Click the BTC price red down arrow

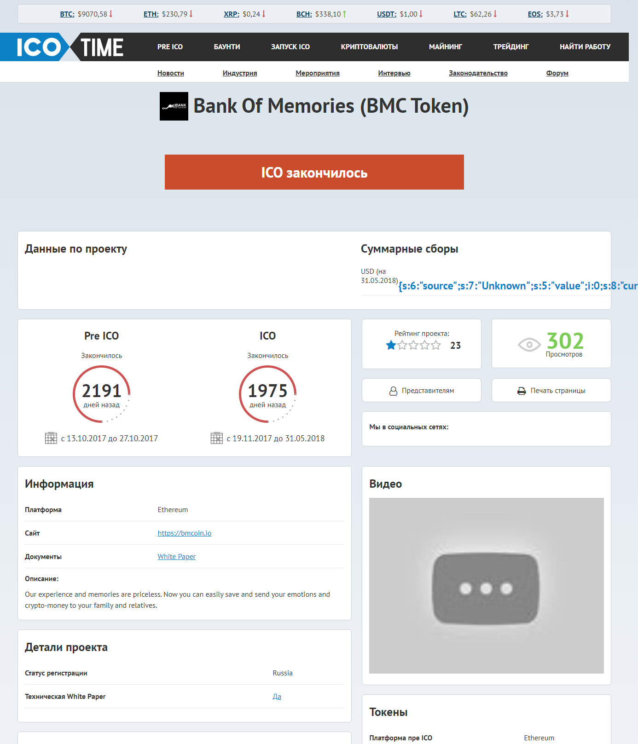111,14
